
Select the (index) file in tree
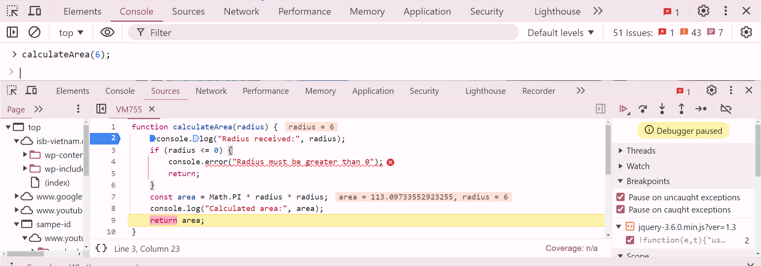click(x=57, y=182)
